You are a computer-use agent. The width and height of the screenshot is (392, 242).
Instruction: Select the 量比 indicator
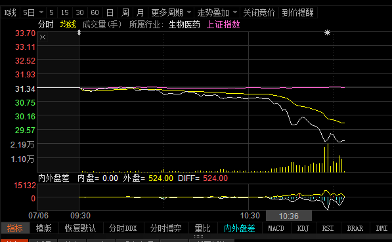tap(202, 228)
